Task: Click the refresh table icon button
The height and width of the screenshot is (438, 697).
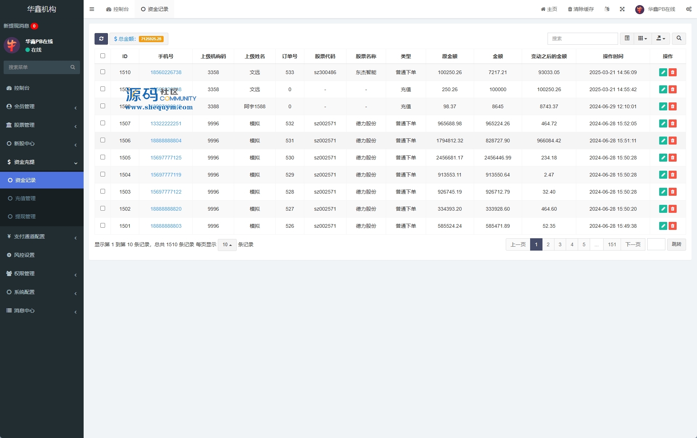Action: [101, 39]
